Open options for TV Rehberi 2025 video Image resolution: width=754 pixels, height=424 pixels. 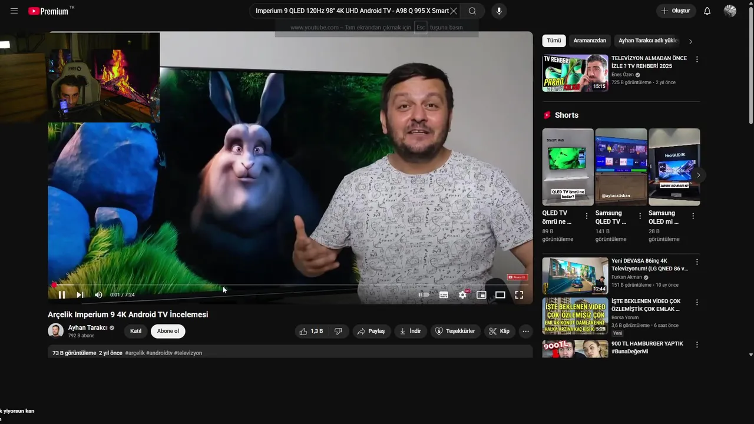pyautogui.click(x=697, y=59)
